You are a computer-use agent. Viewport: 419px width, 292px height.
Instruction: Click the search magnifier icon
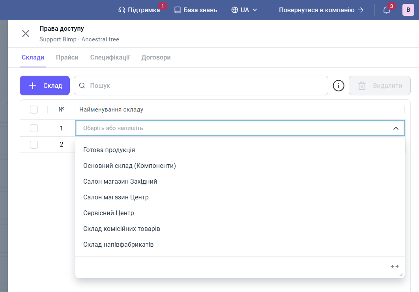click(x=82, y=86)
